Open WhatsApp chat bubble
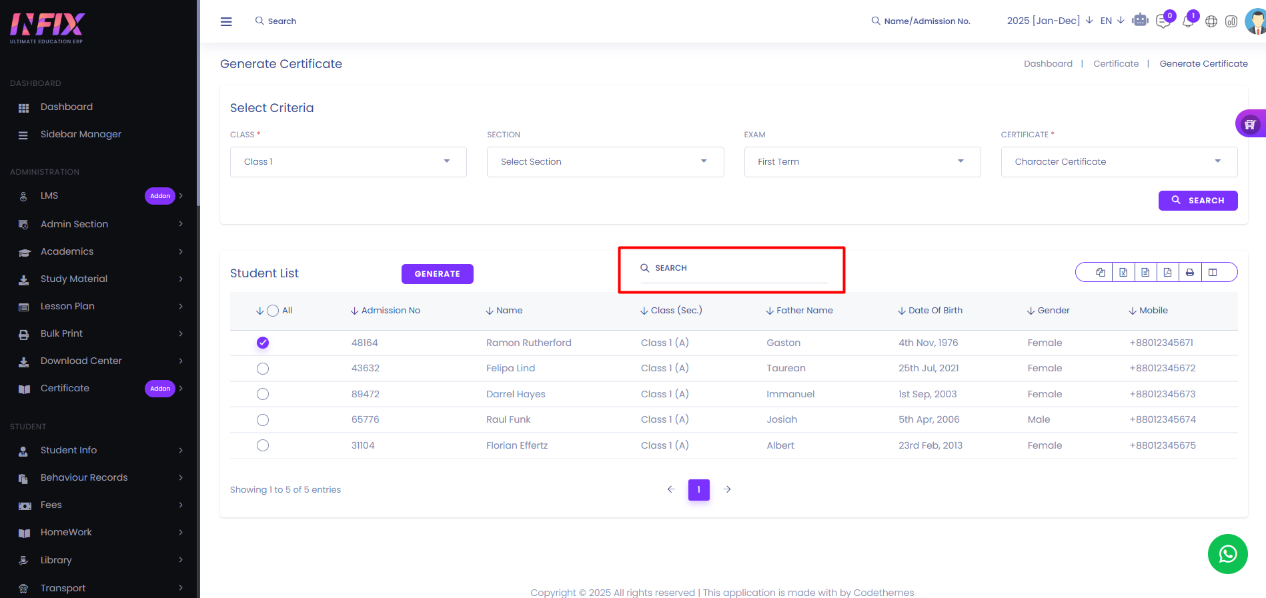The image size is (1266, 598). [1228, 554]
